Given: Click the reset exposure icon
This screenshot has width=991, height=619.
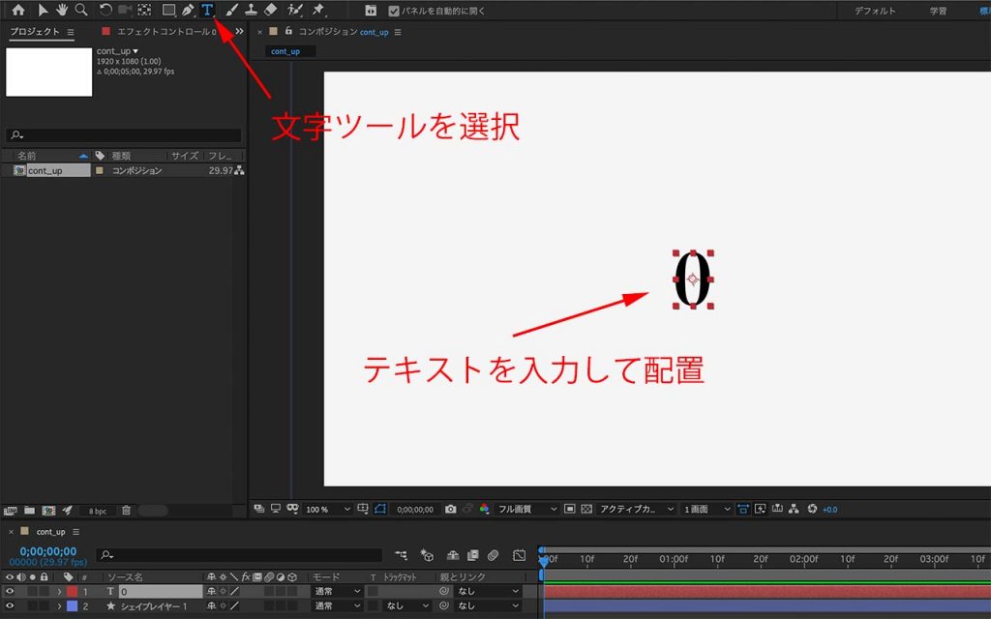Looking at the screenshot, I should (812, 509).
